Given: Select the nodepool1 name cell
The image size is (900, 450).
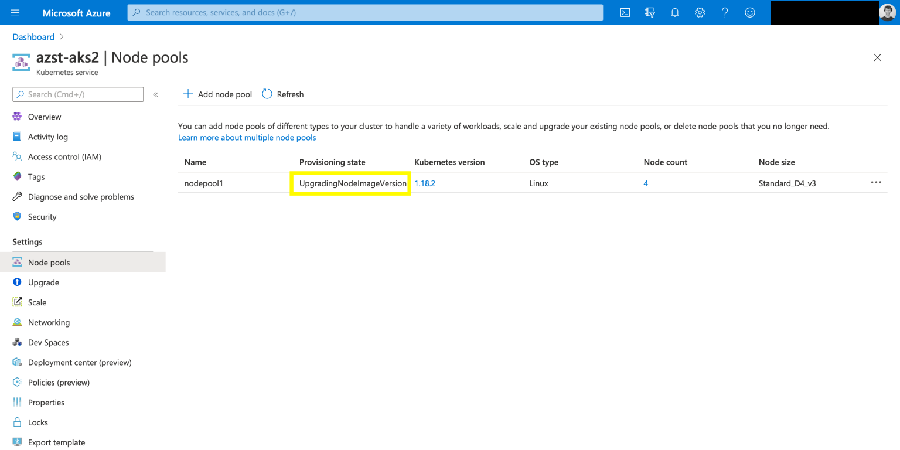Looking at the screenshot, I should pos(204,183).
